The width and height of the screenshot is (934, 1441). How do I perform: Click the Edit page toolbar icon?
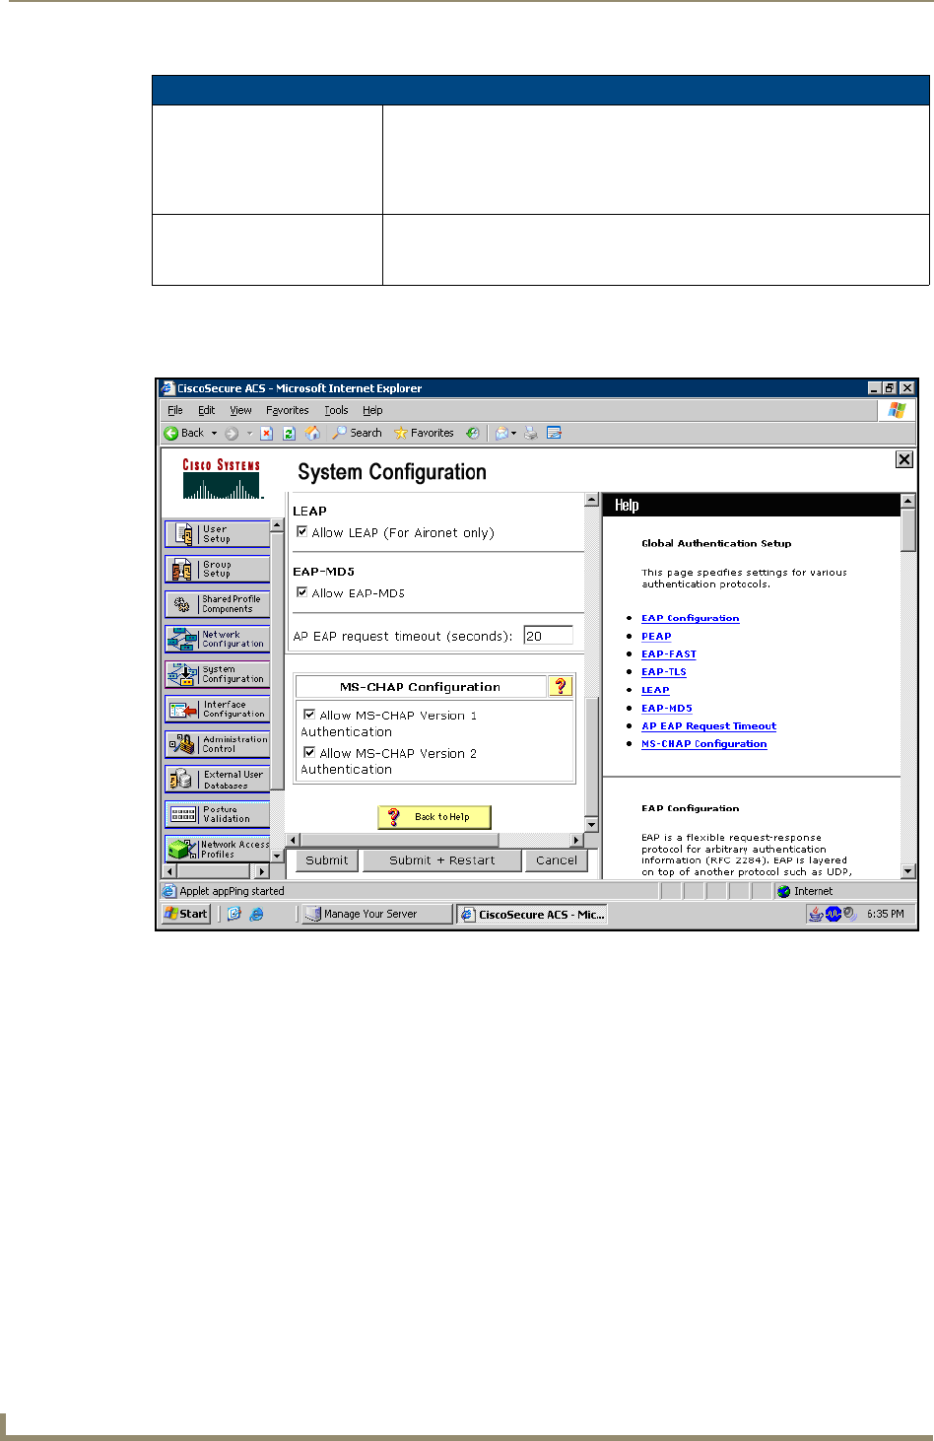(x=554, y=433)
